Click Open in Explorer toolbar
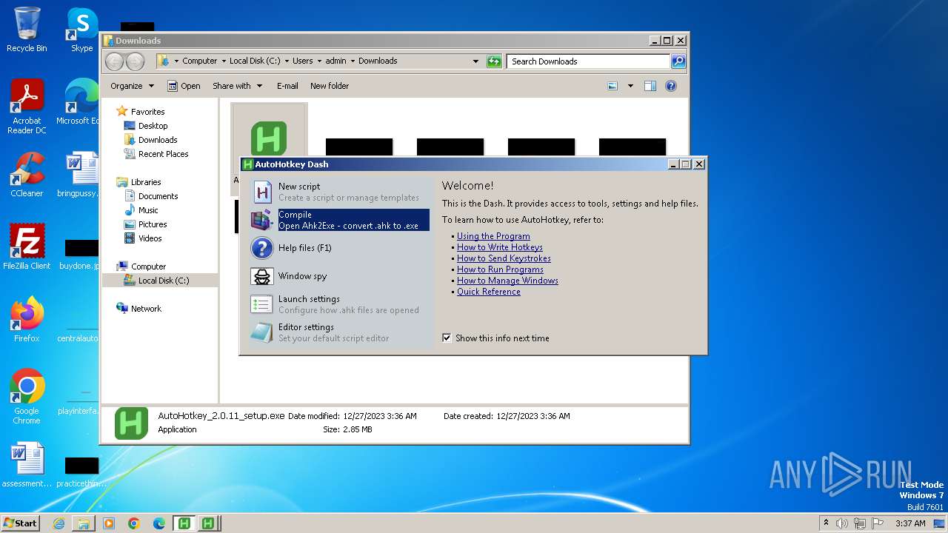The width and height of the screenshot is (948, 533). coord(184,86)
